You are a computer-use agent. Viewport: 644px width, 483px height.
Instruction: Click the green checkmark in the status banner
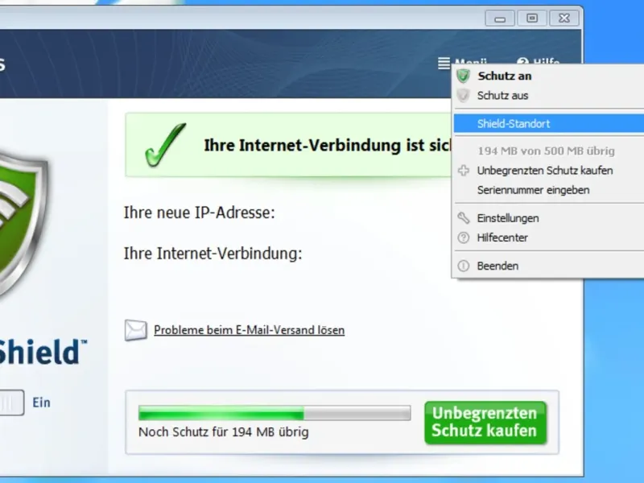[x=165, y=145]
